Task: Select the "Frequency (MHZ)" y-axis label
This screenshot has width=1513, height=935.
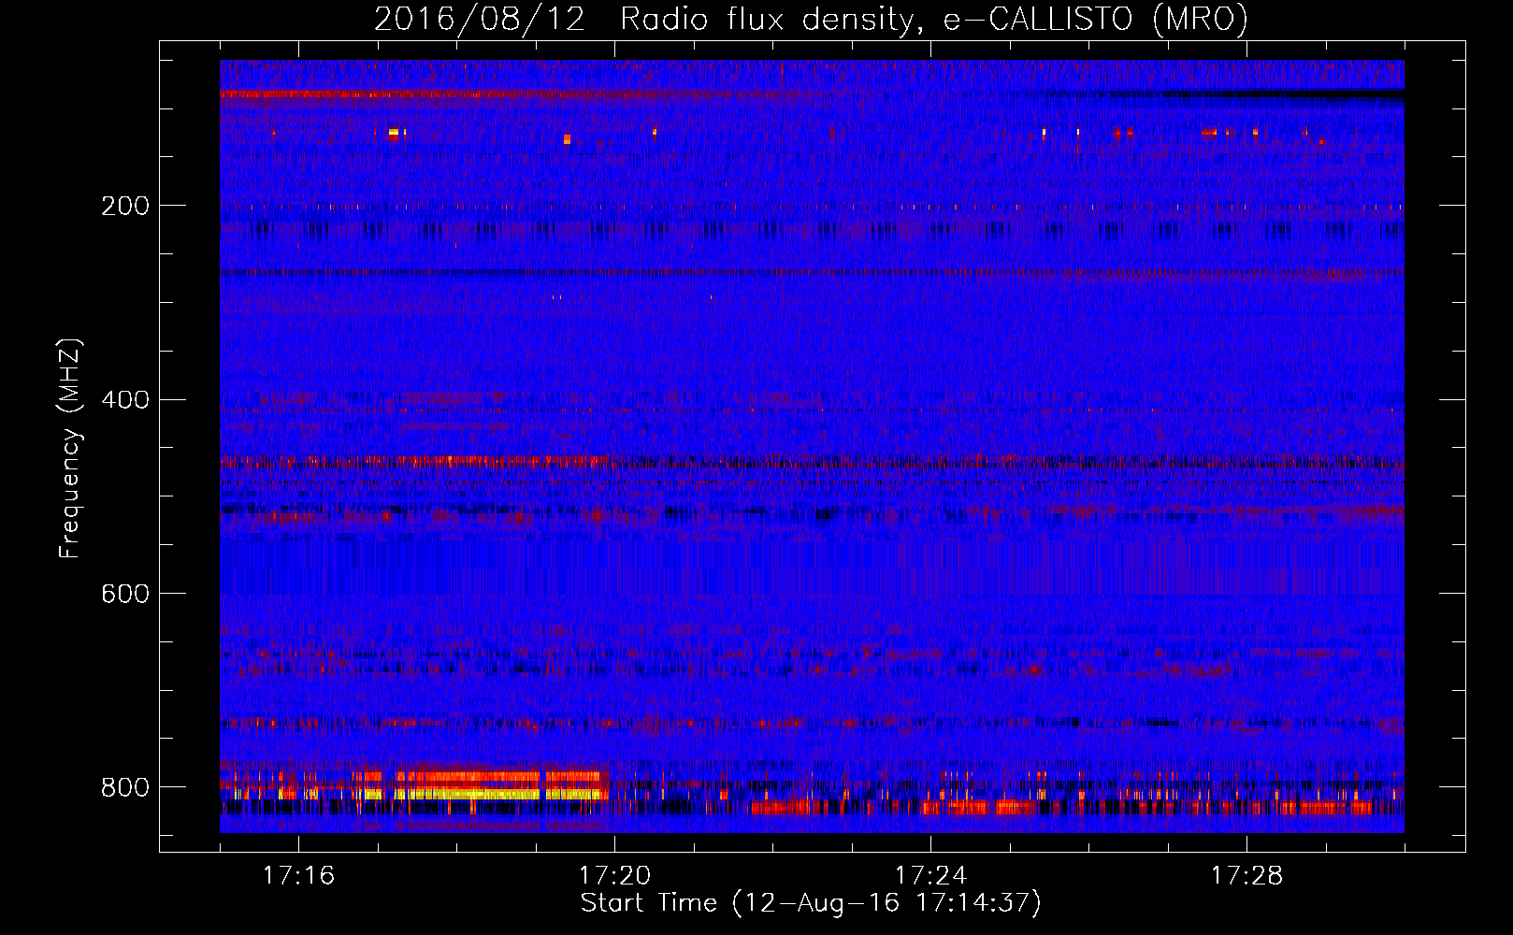Action: (70, 448)
